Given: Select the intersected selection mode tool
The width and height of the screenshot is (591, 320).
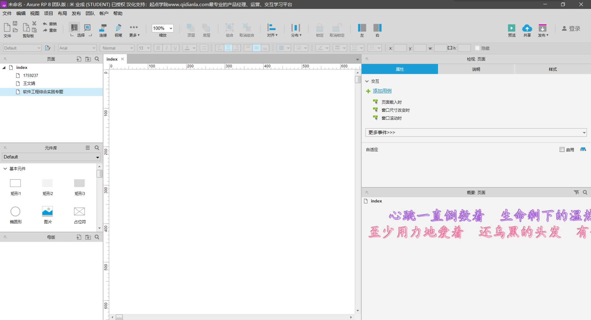Looking at the screenshot, I should coord(74,28).
